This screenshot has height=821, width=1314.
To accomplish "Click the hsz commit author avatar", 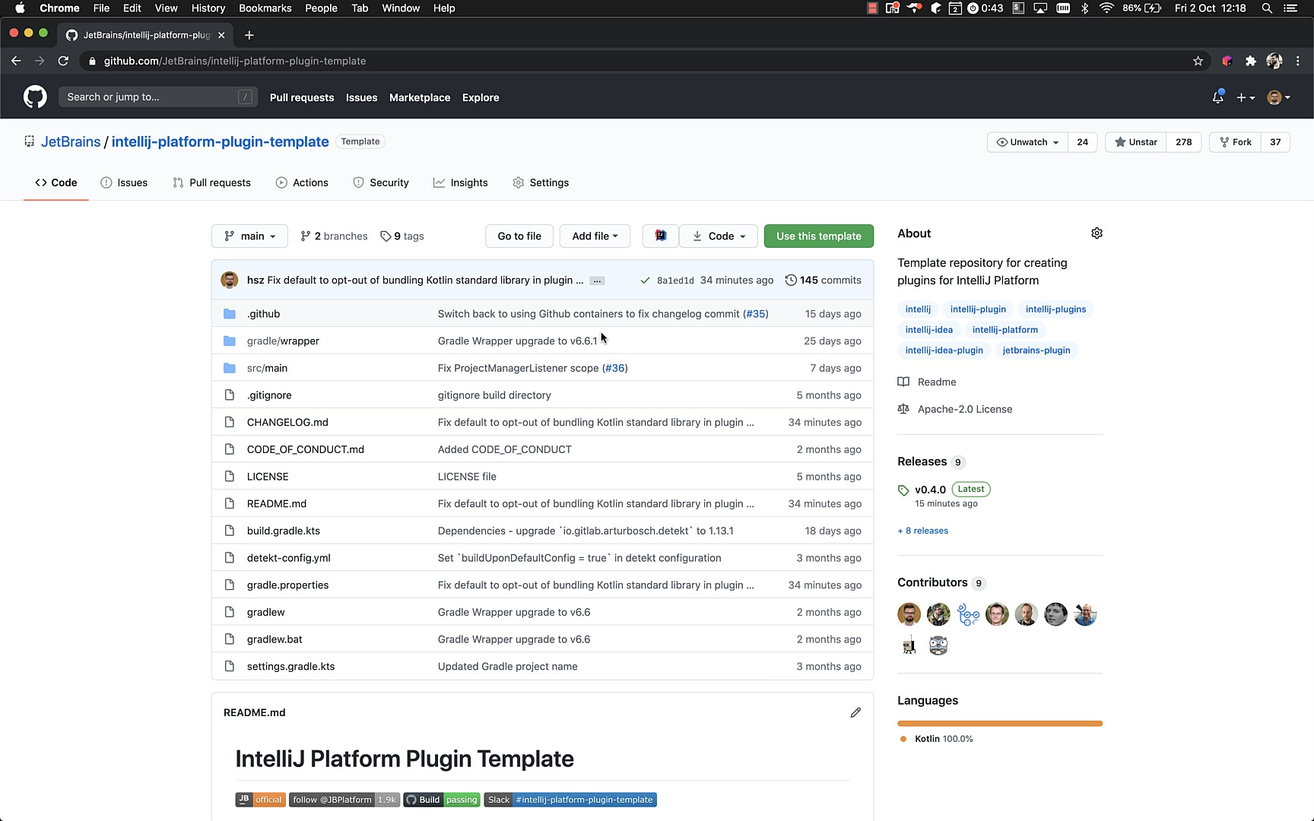I will pyautogui.click(x=230, y=280).
